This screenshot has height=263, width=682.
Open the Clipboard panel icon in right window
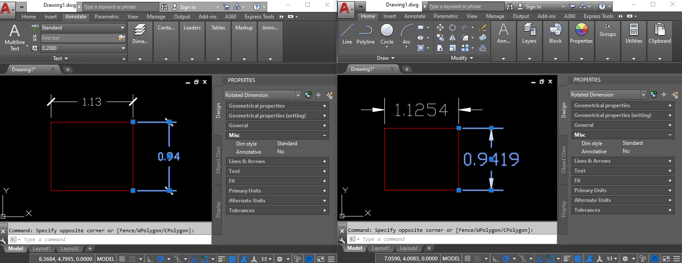[660, 30]
